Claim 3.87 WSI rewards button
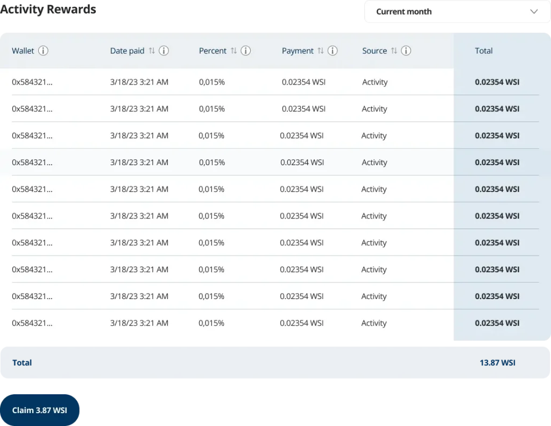Viewport: 551px width, 426px height. click(40, 410)
